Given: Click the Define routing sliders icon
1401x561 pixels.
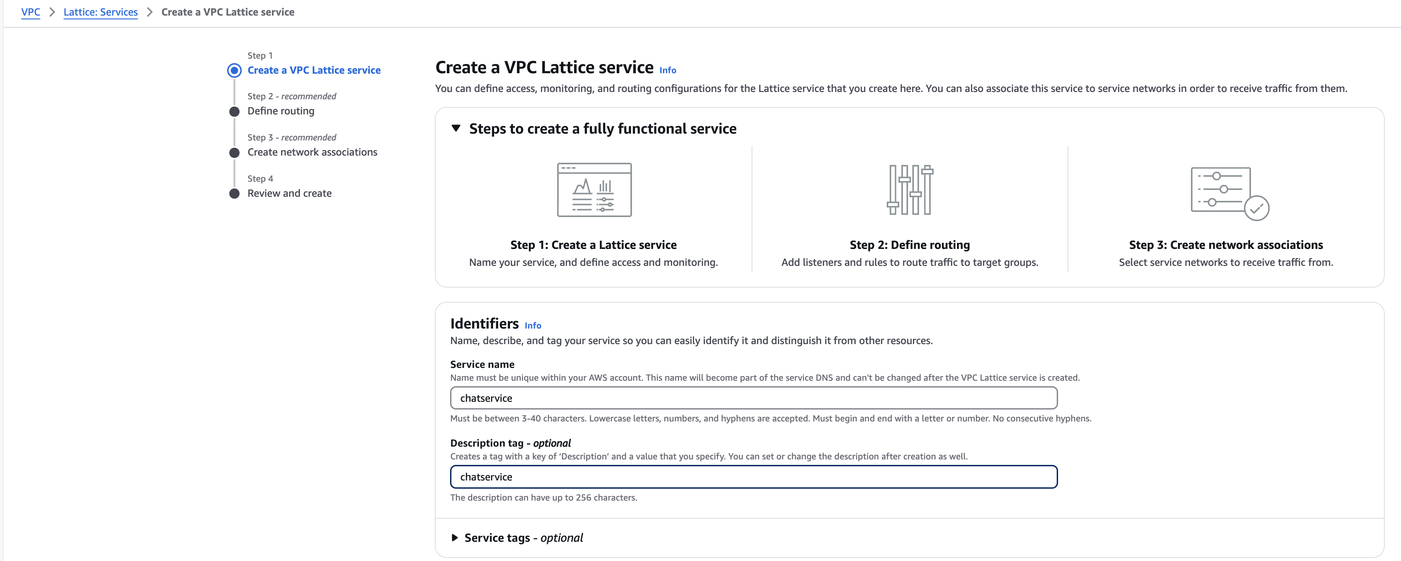Looking at the screenshot, I should point(909,190).
